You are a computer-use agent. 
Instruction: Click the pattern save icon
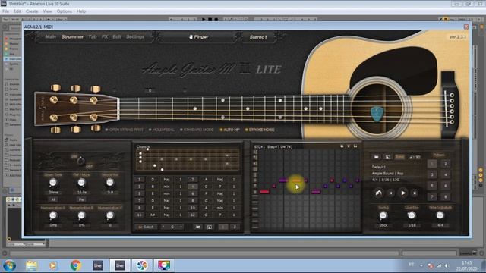pos(388,157)
